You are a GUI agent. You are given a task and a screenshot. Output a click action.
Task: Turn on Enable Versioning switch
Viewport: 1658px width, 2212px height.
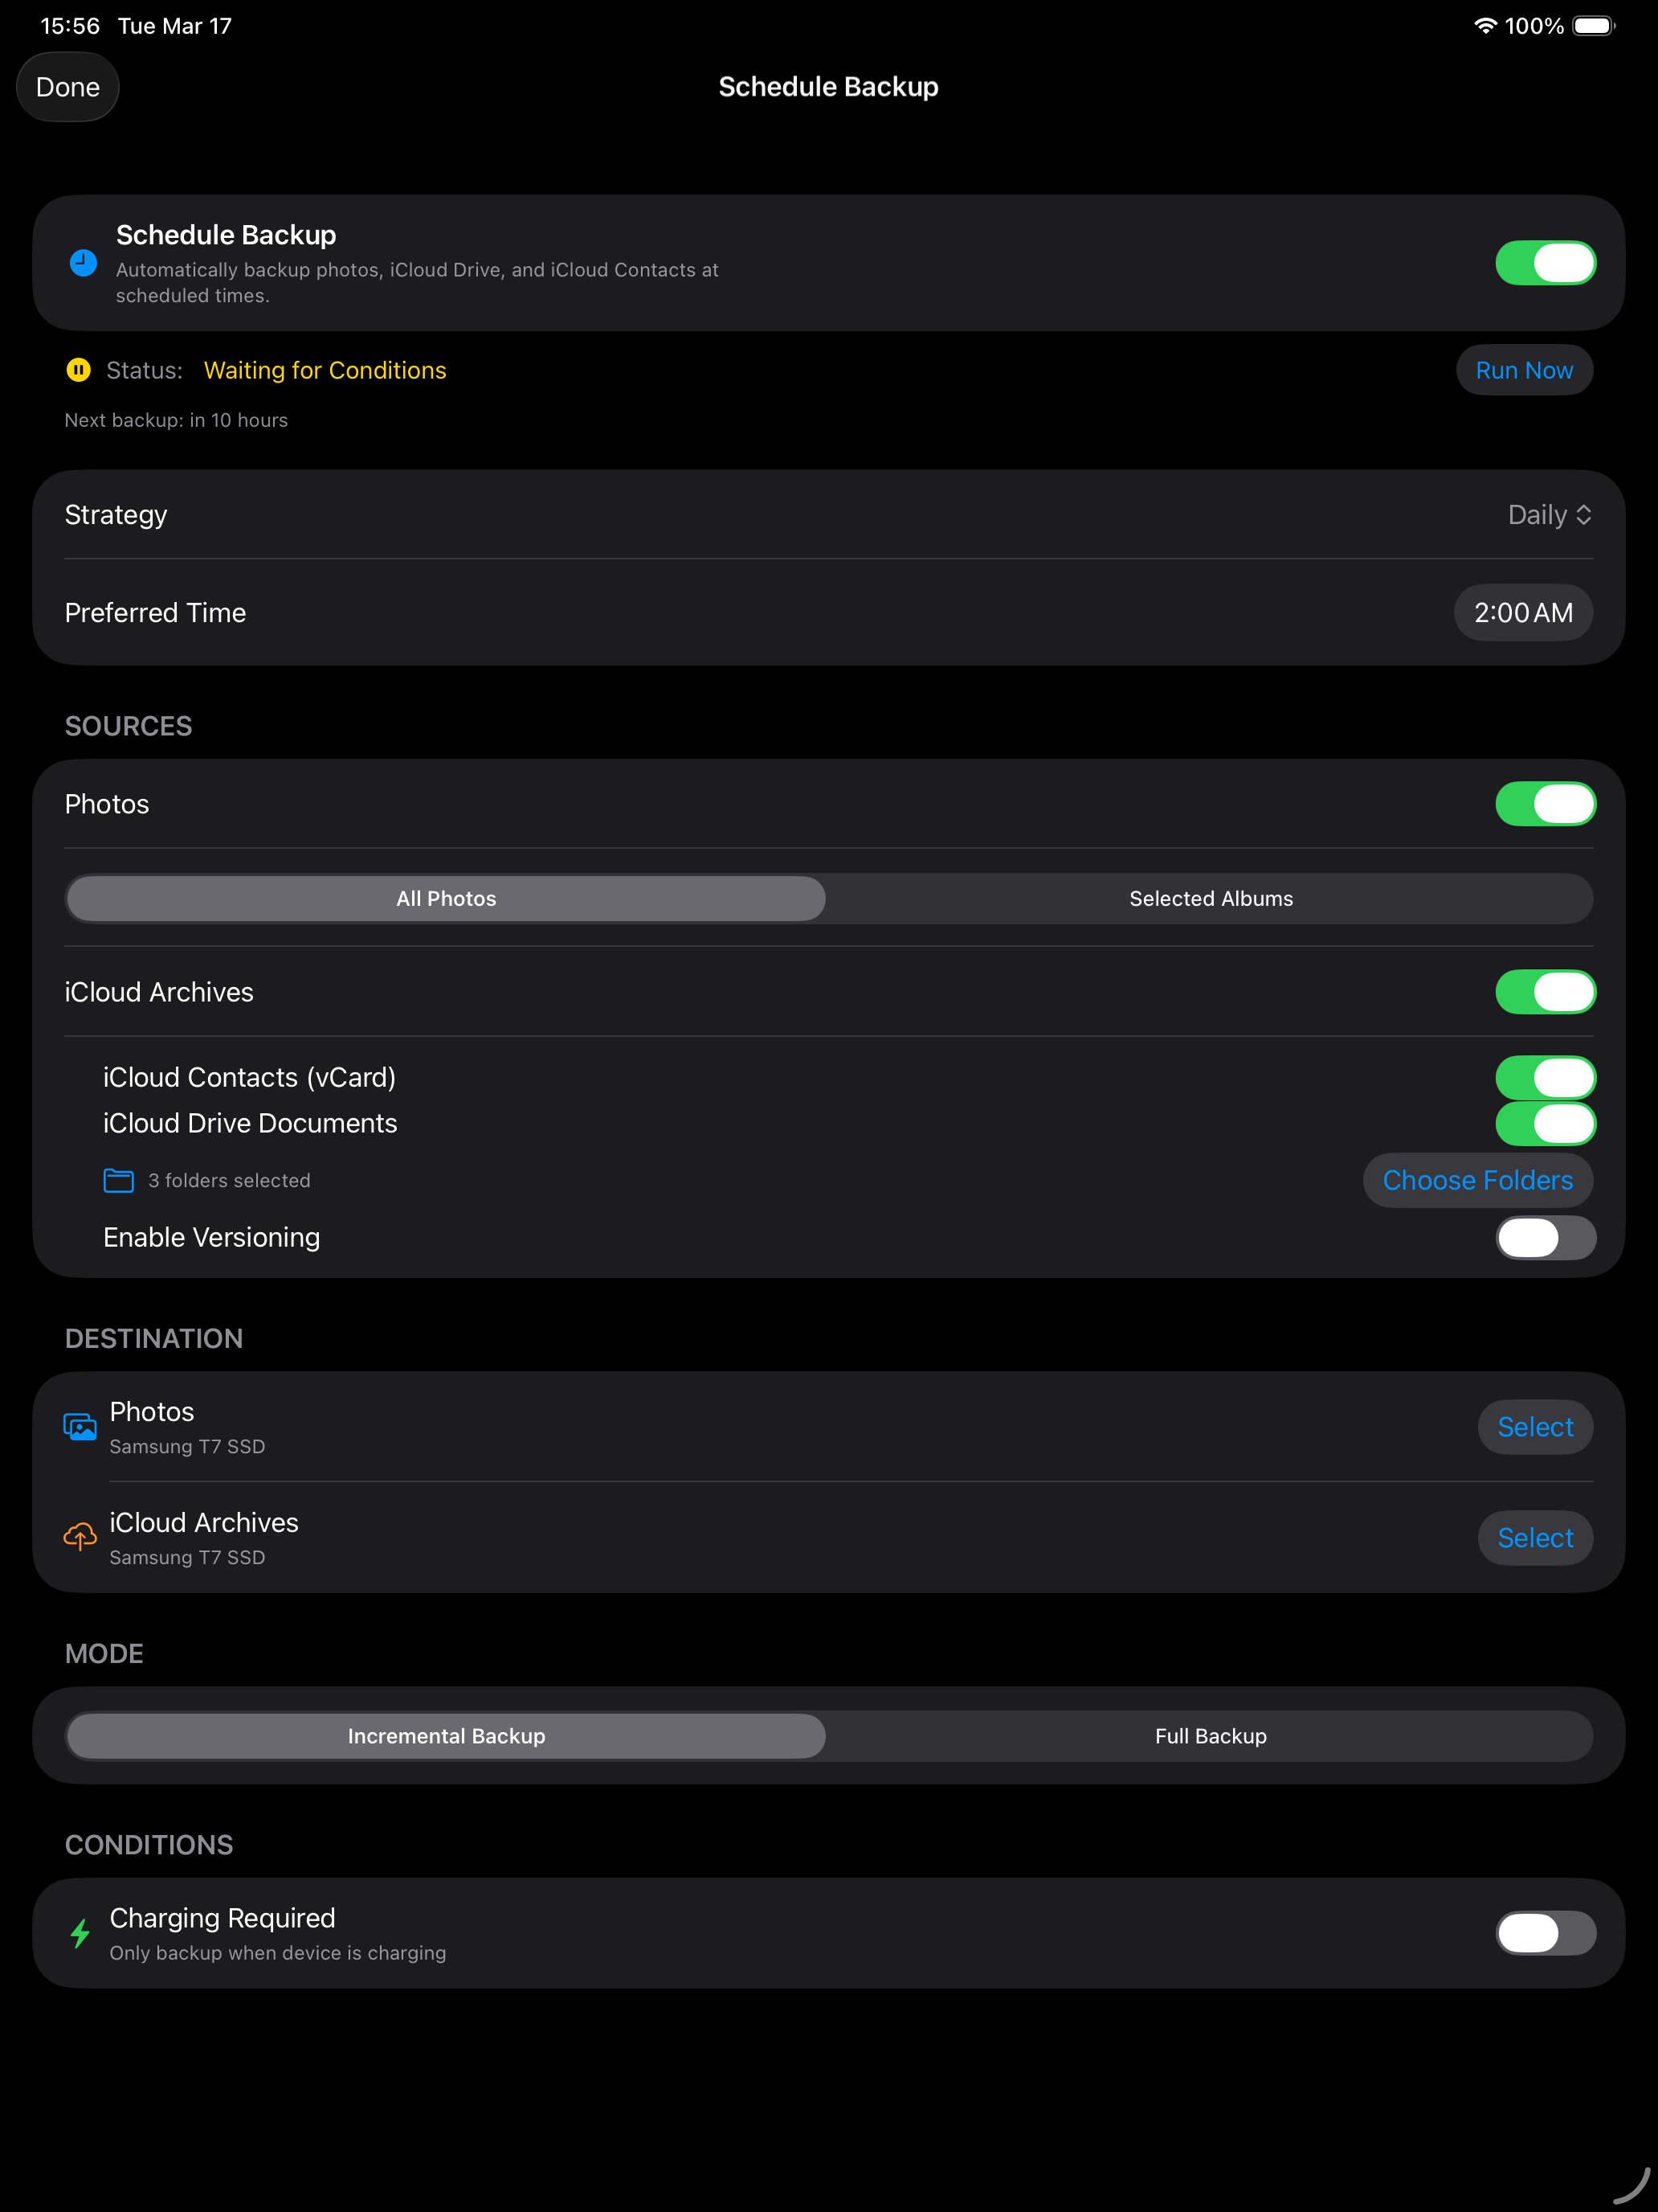click(x=1544, y=1238)
